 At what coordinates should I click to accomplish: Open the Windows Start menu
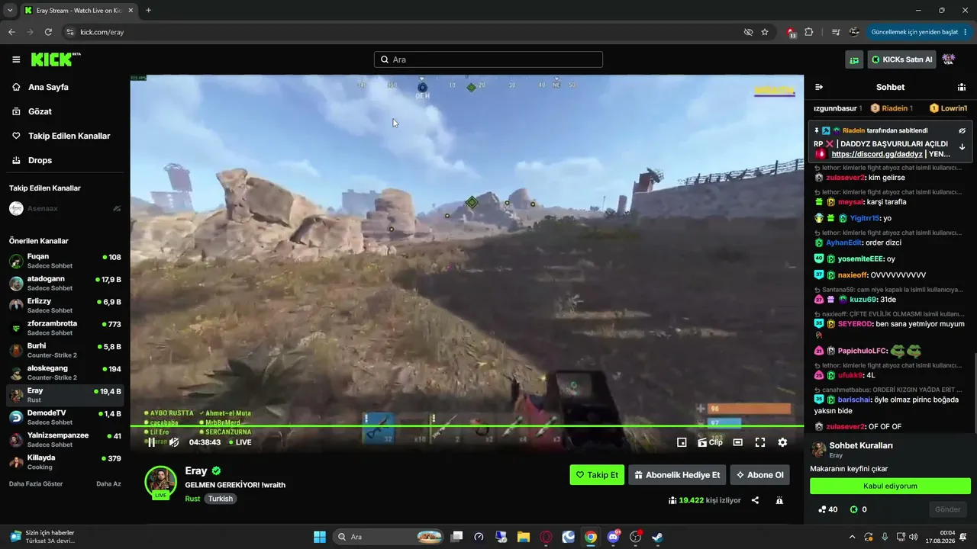click(320, 537)
